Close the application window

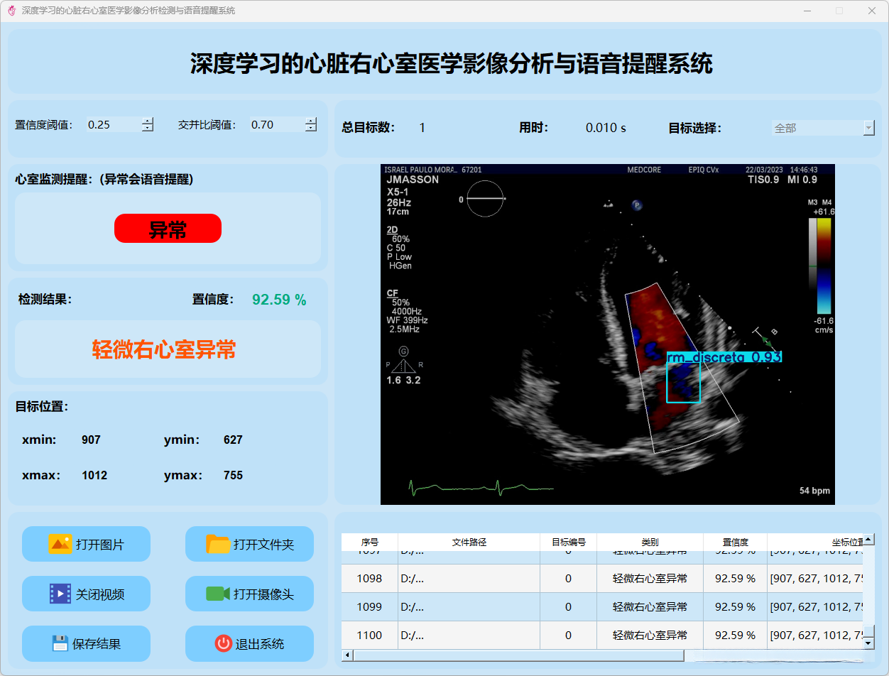click(872, 11)
